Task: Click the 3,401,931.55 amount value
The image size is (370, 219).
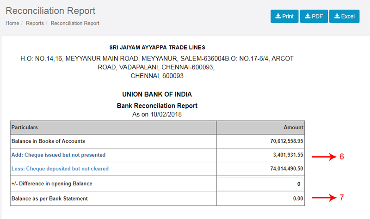Action: pos(288,155)
